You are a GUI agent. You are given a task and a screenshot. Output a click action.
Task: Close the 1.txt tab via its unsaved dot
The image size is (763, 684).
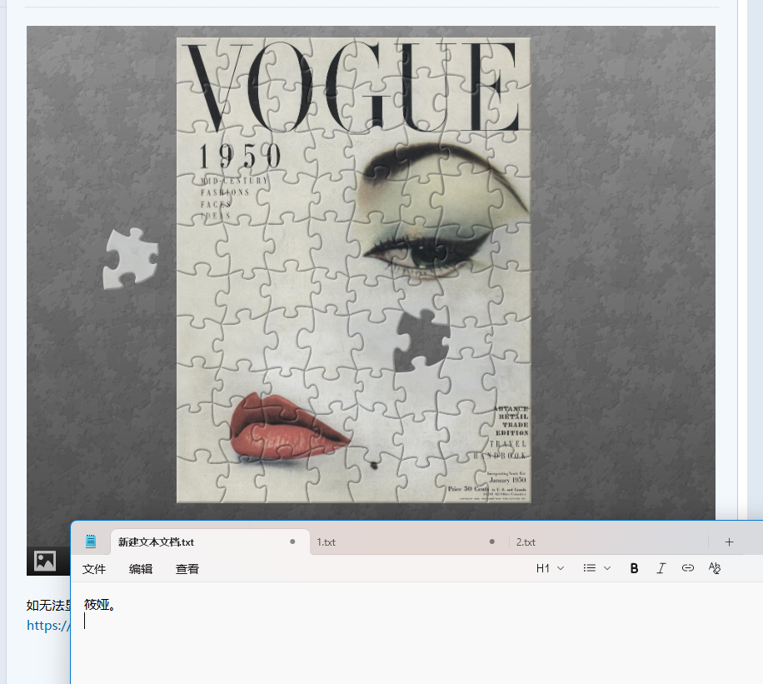coord(492,542)
